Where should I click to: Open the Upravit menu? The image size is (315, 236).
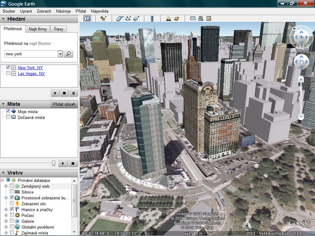[x=26, y=11]
